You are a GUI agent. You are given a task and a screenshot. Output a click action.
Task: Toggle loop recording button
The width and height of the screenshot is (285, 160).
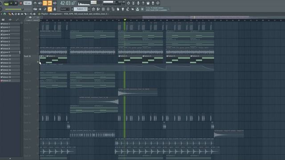tap(54, 3)
